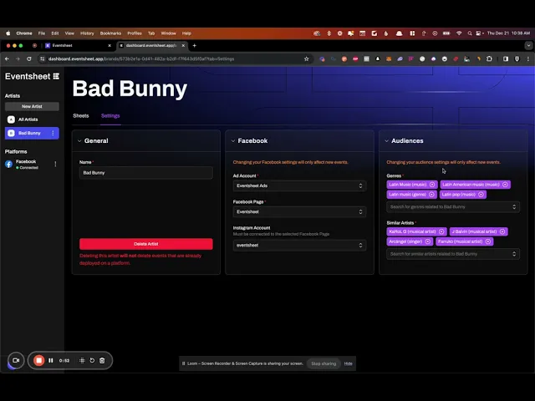535x401 pixels.
Task: Click the Eventsheet logo icon
Action: pyautogui.click(x=56, y=76)
